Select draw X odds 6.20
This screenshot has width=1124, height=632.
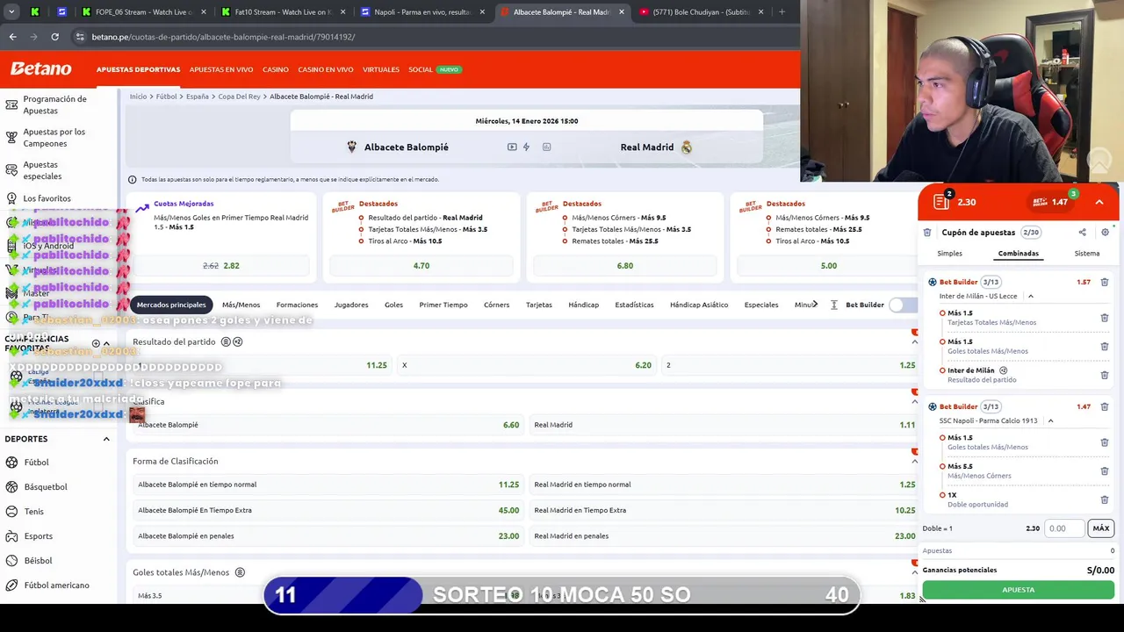526,365
